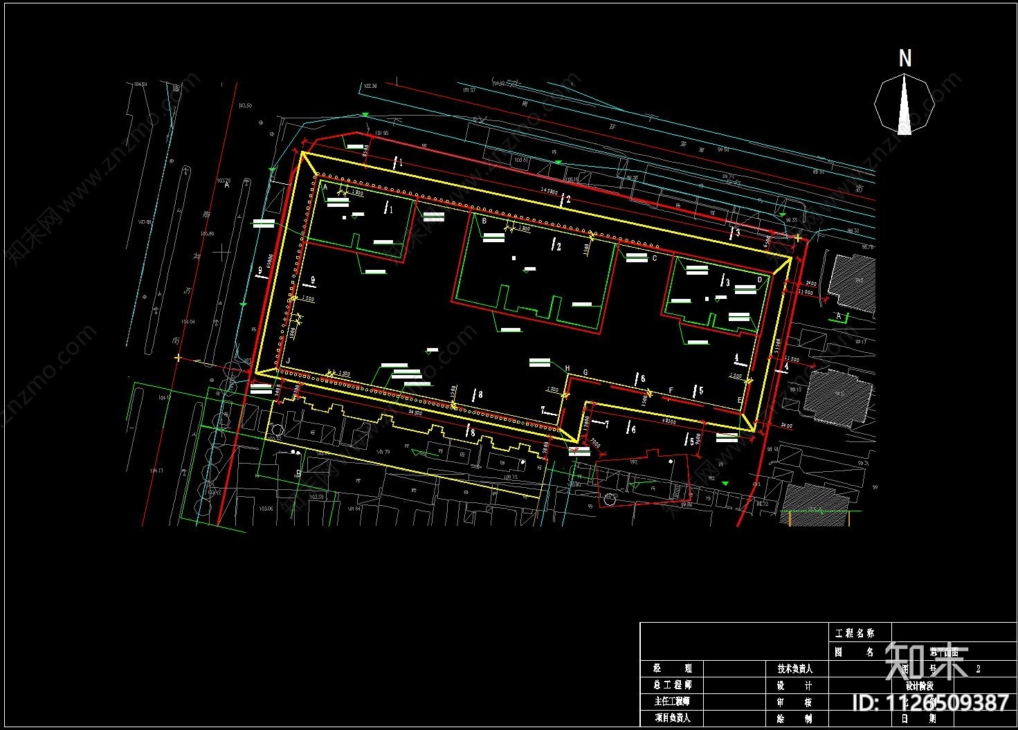Click the 工程名称 title block cell
Image resolution: width=1018 pixels, height=730 pixels.
point(854,633)
